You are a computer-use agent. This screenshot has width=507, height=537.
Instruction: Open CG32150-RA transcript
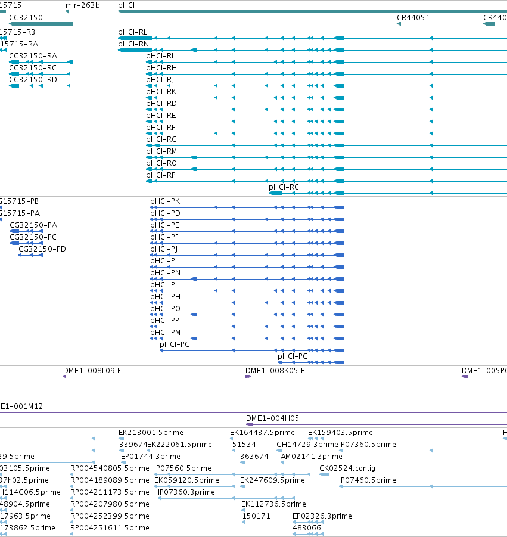(x=33, y=56)
